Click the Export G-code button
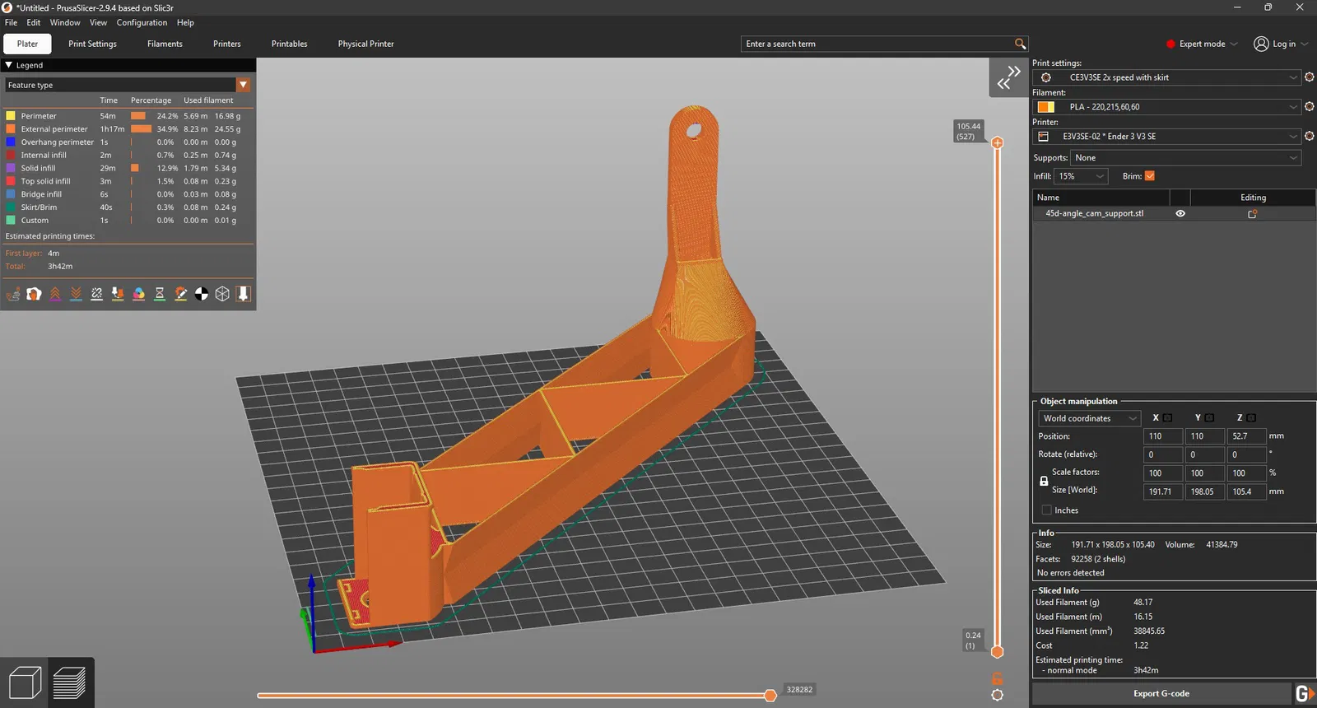 click(1161, 693)
